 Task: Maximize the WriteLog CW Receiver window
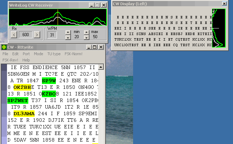click(97, 5)
